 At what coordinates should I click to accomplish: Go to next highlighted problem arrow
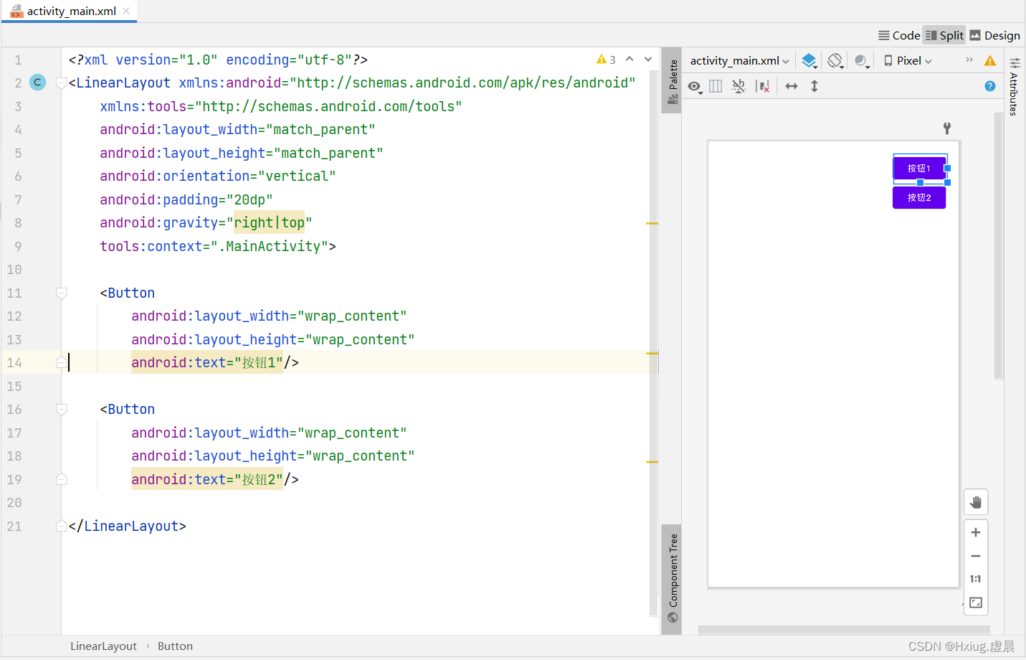648,59
